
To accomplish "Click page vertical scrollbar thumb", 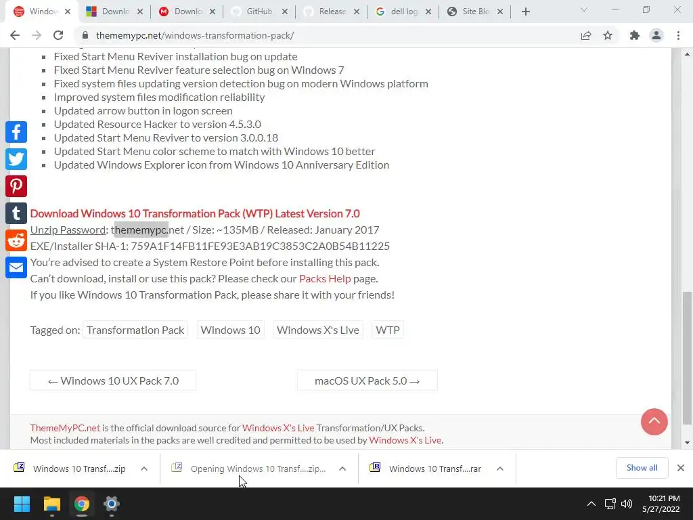I will pos(687,357).
